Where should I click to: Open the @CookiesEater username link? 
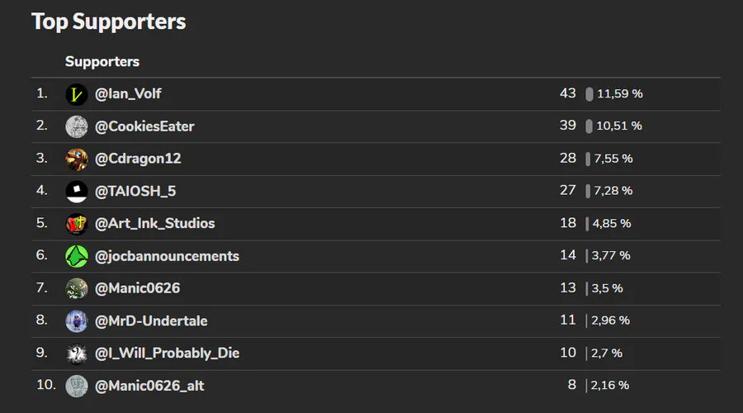coord(144,126)
